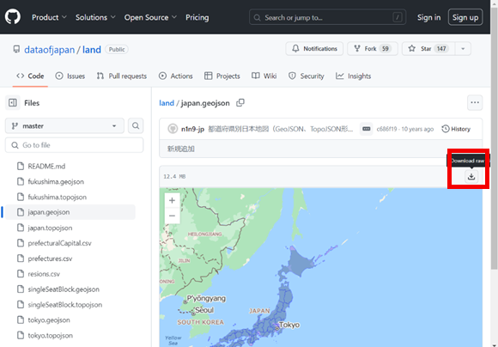Open the dataofjapan owner link
The height and width of the screenshot is (347, 498).
49,50
